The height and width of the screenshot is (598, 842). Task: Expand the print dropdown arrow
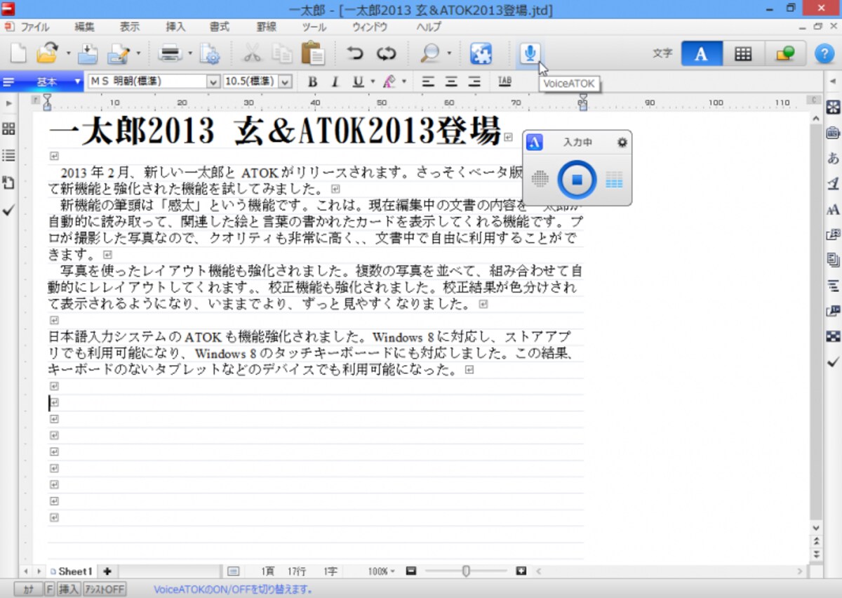(189, 54)
